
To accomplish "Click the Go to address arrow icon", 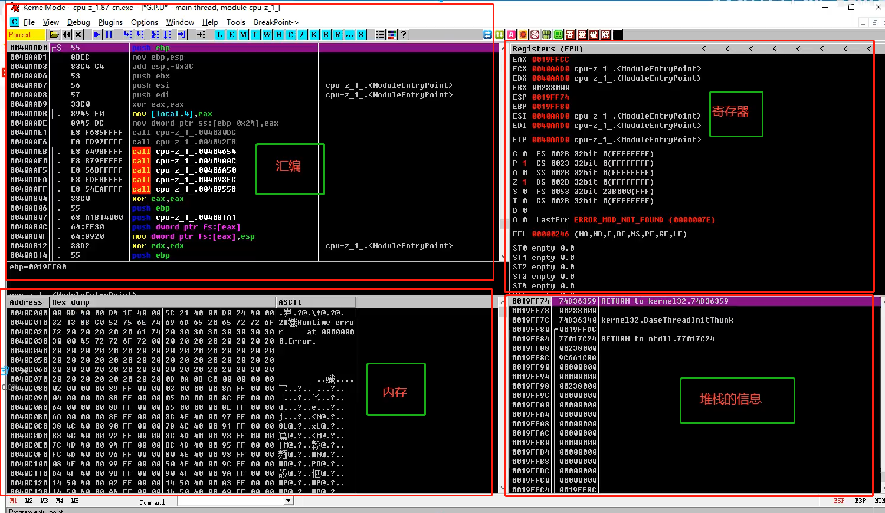I will point(201,35).
